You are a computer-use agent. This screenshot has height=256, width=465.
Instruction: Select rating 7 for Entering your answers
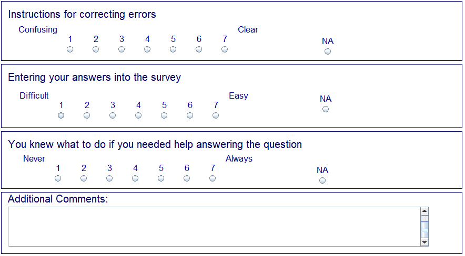[x=216, y=115]
